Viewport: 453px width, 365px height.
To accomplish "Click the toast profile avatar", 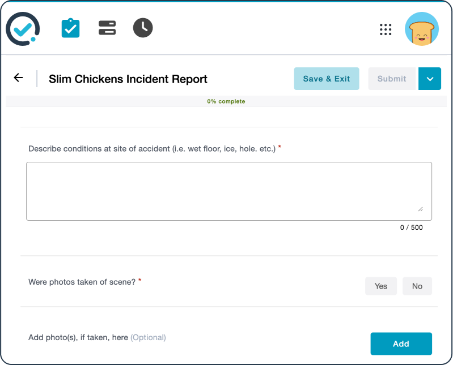I will (x=421, y=29).
